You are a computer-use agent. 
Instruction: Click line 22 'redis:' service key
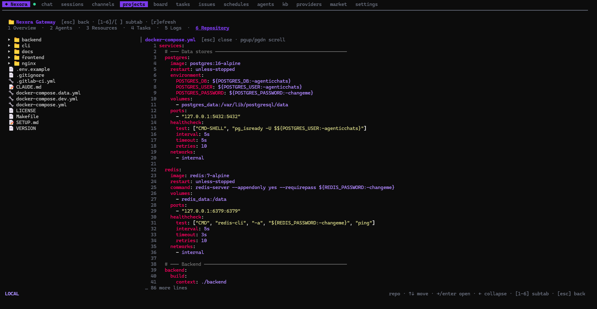(x=173, y=170)
